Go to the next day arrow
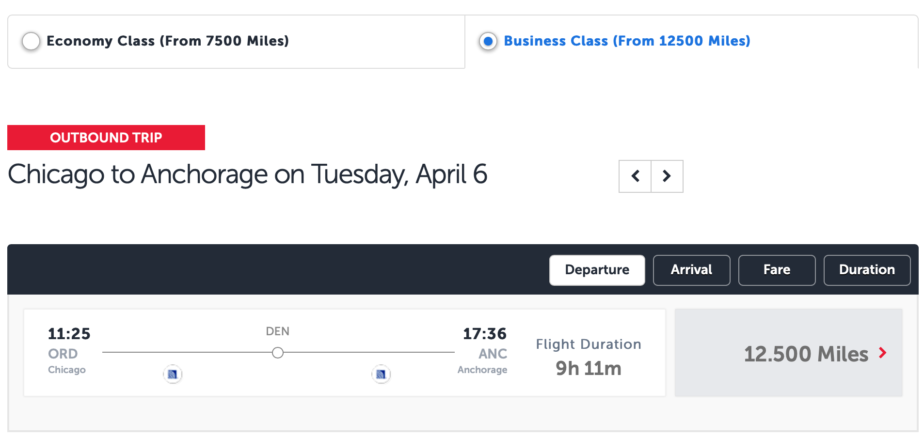 667,176
